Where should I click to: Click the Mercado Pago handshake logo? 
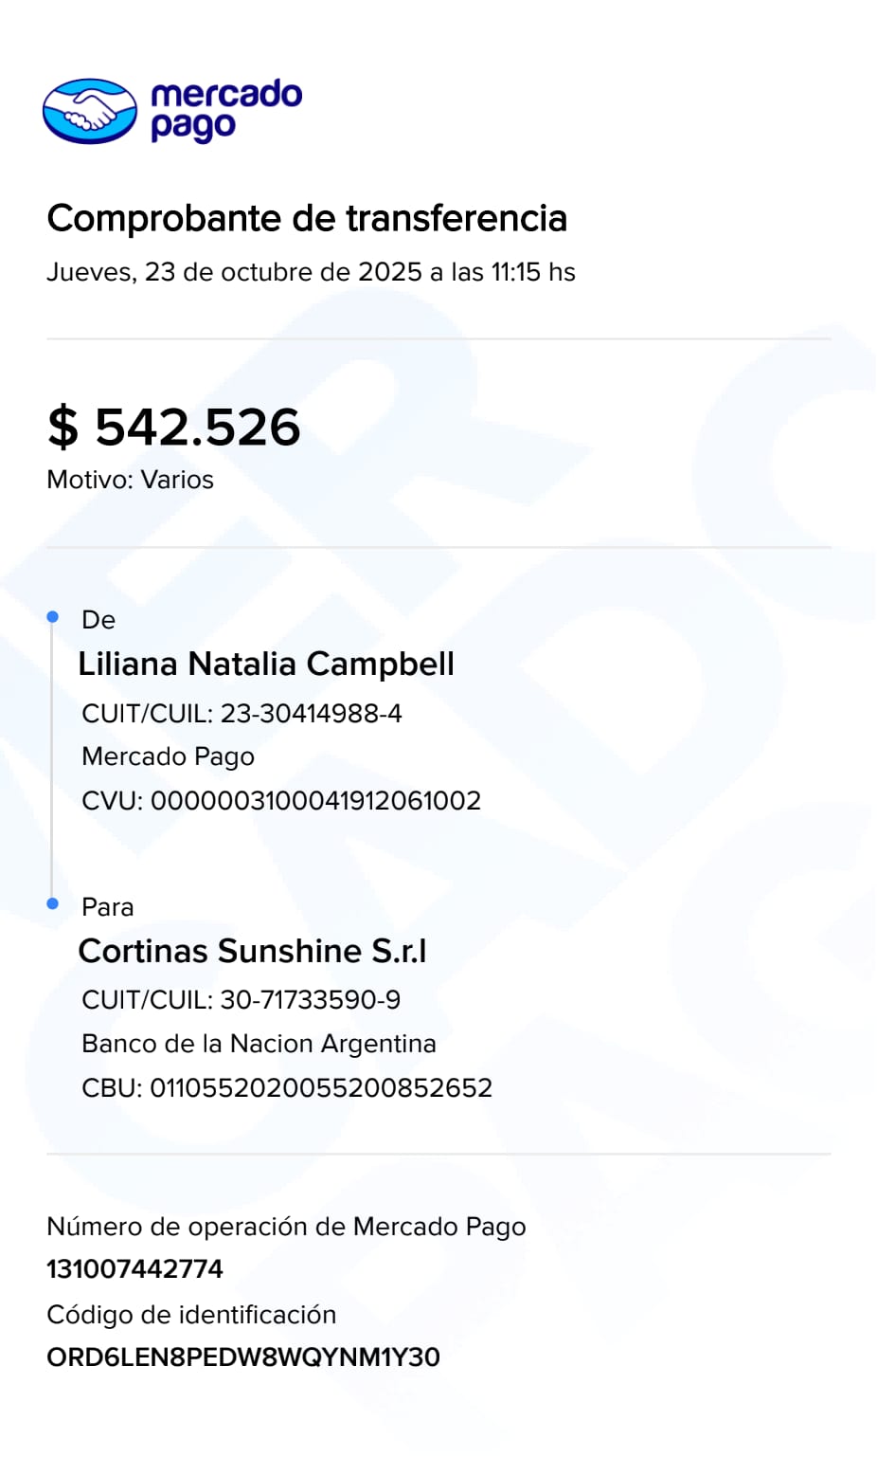pyautogui.click(x=90, y=111)
